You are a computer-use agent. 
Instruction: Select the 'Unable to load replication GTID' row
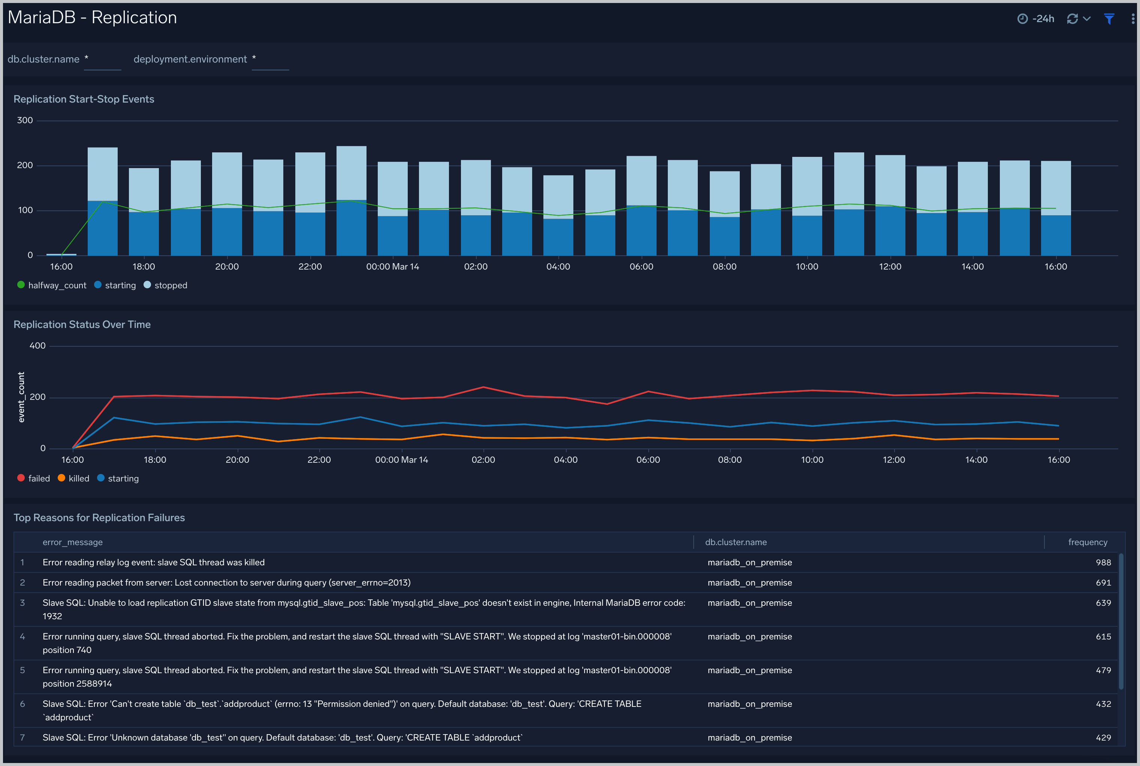[x=566, y=610]
